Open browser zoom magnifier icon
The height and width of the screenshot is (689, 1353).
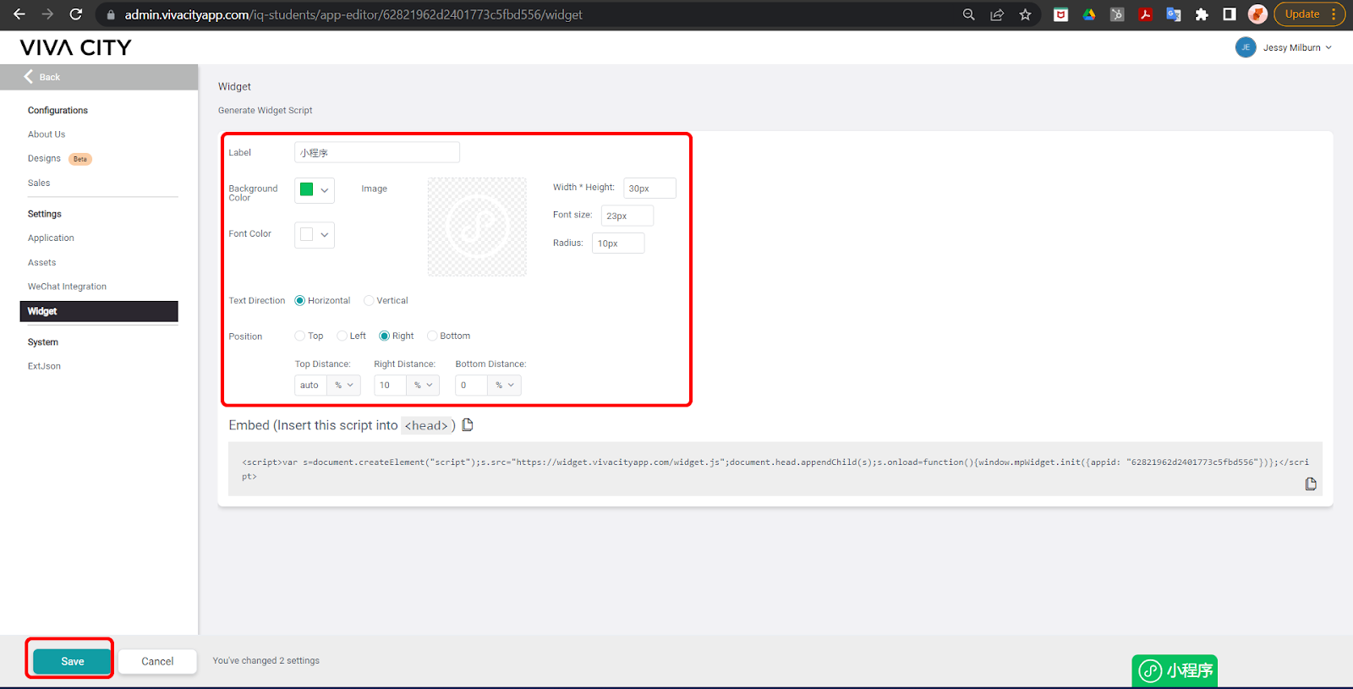click(969, 14)
